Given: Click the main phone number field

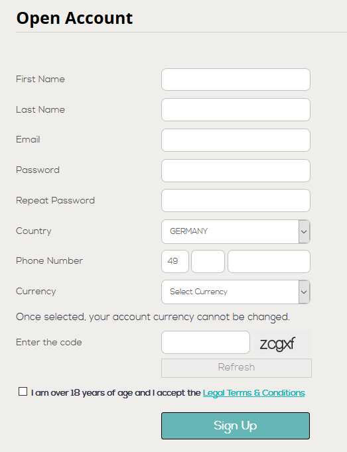Looking at the screenshot, I should [x=269, y=261].
